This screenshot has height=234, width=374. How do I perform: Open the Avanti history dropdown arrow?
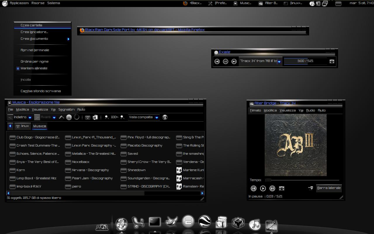(x=54, y=118)
